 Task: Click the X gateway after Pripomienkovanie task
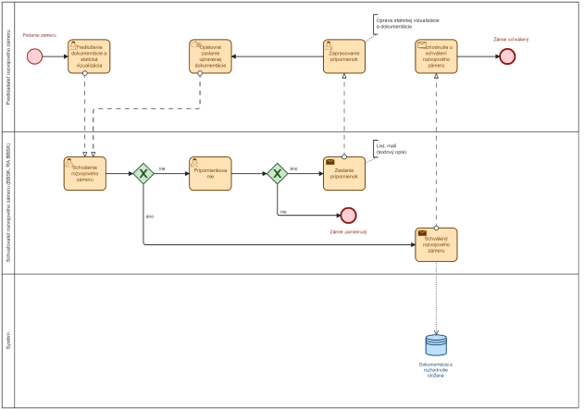pyautogui.click(x=277, y=174)
